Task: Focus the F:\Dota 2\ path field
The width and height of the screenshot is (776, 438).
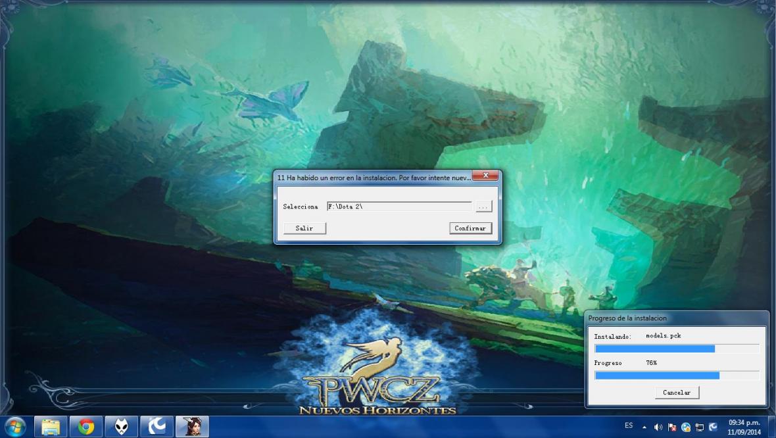Action: click(399, 207)
